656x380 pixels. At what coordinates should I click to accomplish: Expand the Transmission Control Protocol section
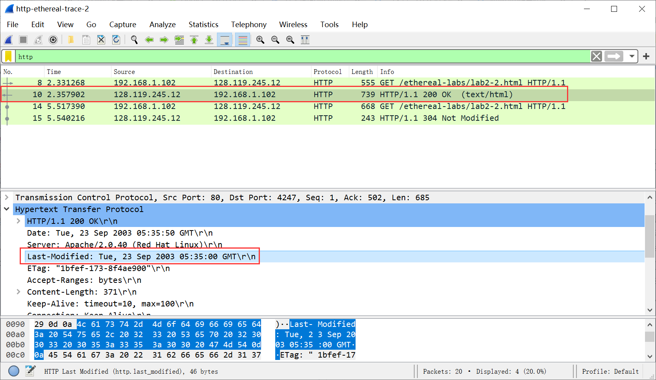coord(7,197)
